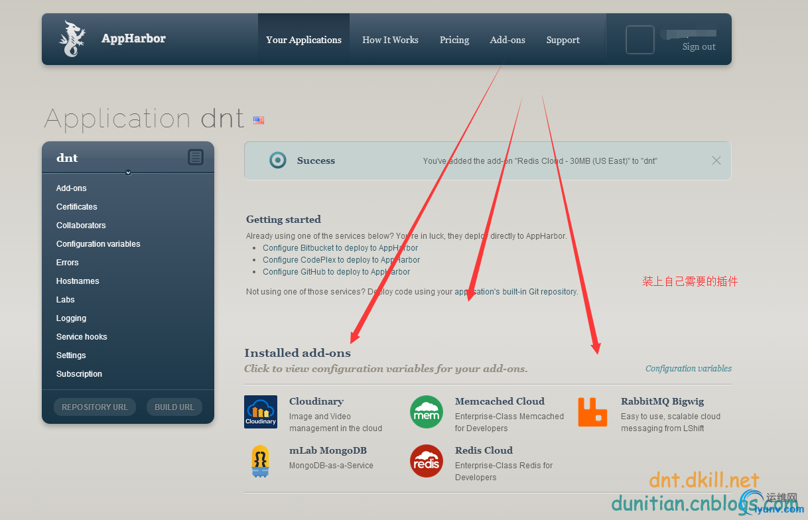
Task: Open Errors in the sidebar
Action: [68, 263]
